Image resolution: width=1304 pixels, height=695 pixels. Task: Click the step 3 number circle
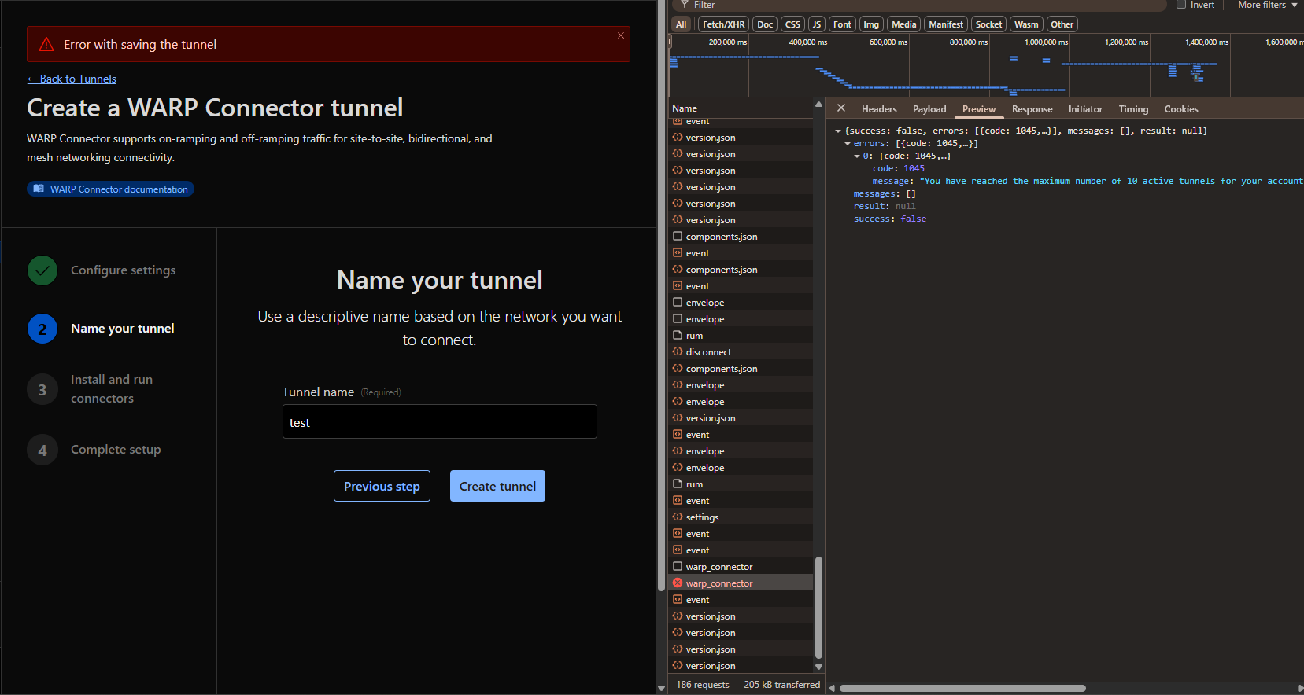click(42, 389)
